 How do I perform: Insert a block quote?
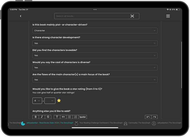(x=63, y=117)
